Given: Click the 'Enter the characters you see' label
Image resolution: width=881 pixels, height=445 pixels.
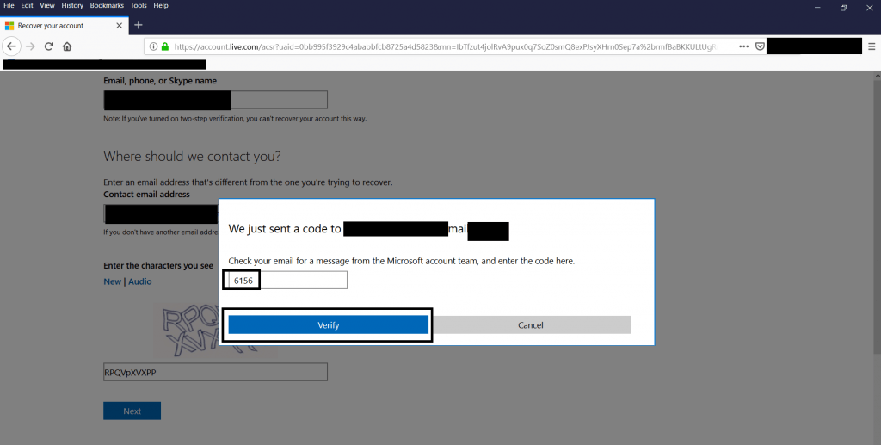Looking at the screenshot, I should pyautogui.click(x=158, y=265).
